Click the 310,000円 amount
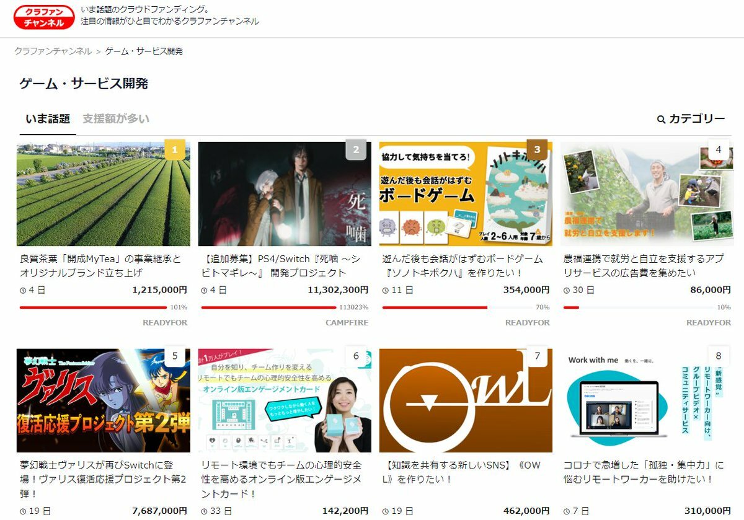 pos(707,511)
